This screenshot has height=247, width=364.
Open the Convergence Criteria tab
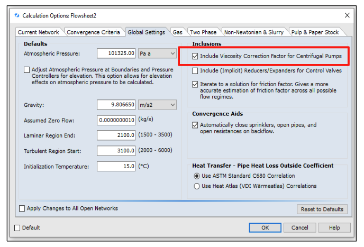tap(93, 32)
